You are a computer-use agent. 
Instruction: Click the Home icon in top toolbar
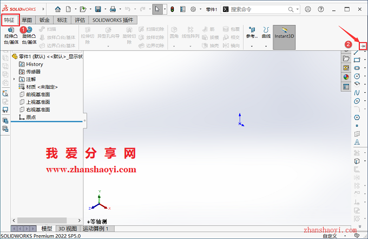[x=58, y=9]
